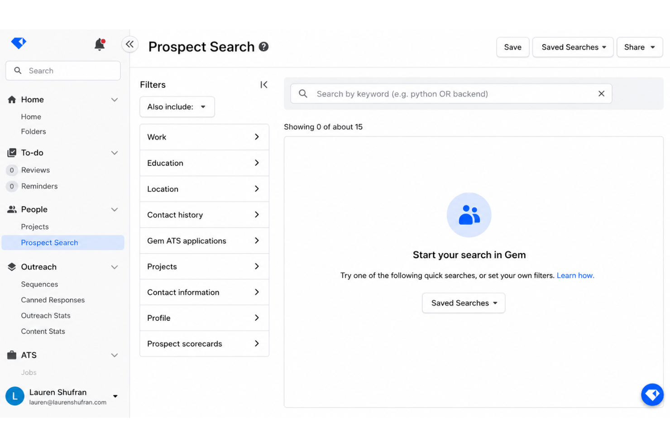The height and width of the screenshot is (447, 670).
Task: Click the Outreach layers icon
Action: tap(12, 267)
